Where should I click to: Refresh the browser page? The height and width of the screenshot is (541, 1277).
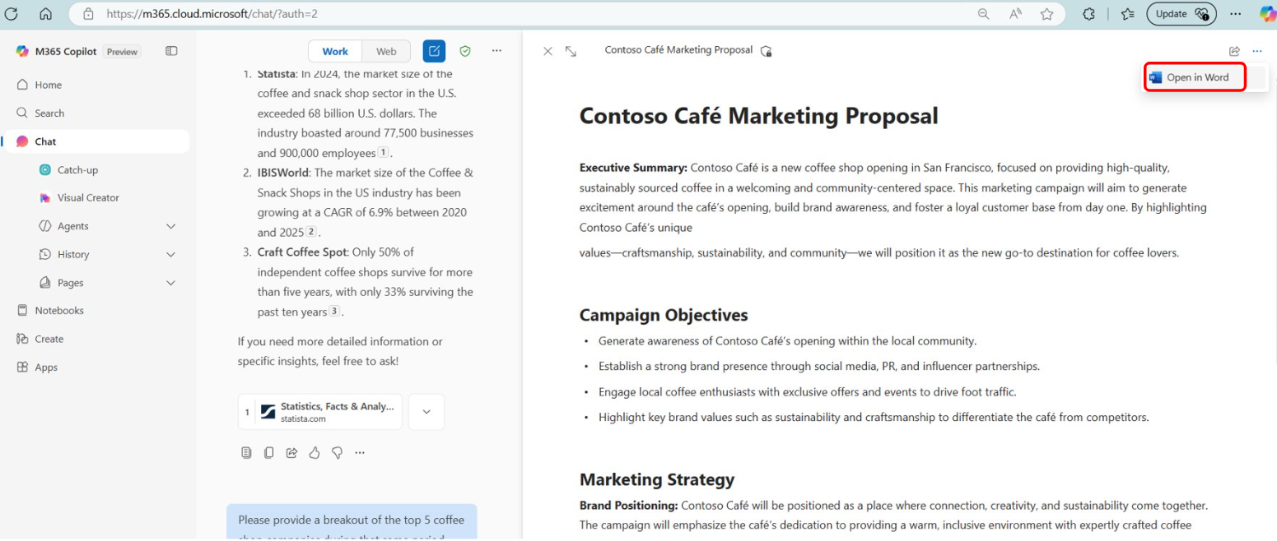[x=12, y=14]
